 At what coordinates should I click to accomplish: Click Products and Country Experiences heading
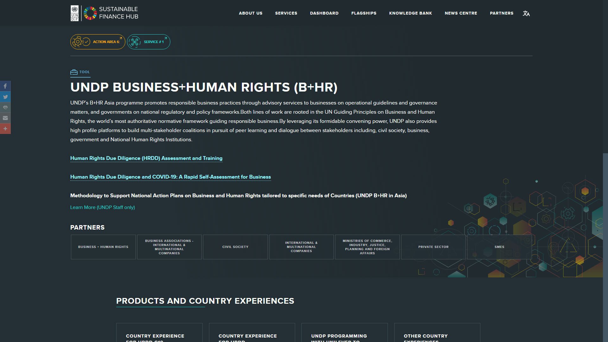[x=205, y=301]
